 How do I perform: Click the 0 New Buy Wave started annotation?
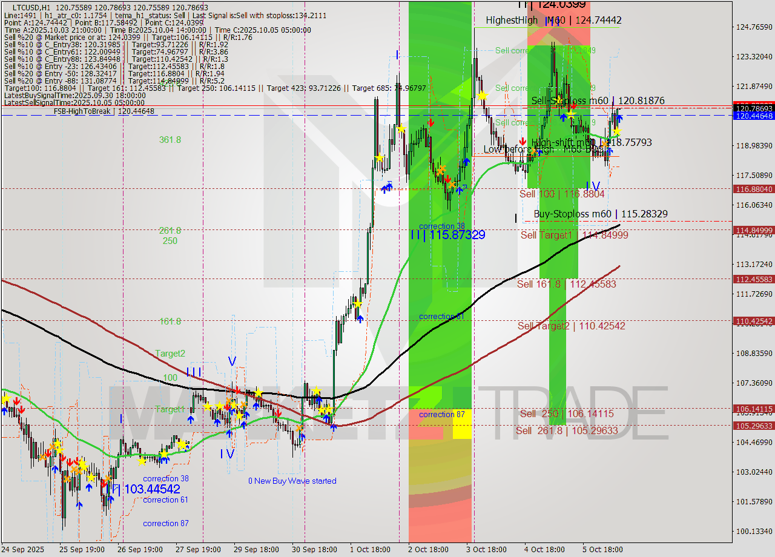[x=293, y=481]
